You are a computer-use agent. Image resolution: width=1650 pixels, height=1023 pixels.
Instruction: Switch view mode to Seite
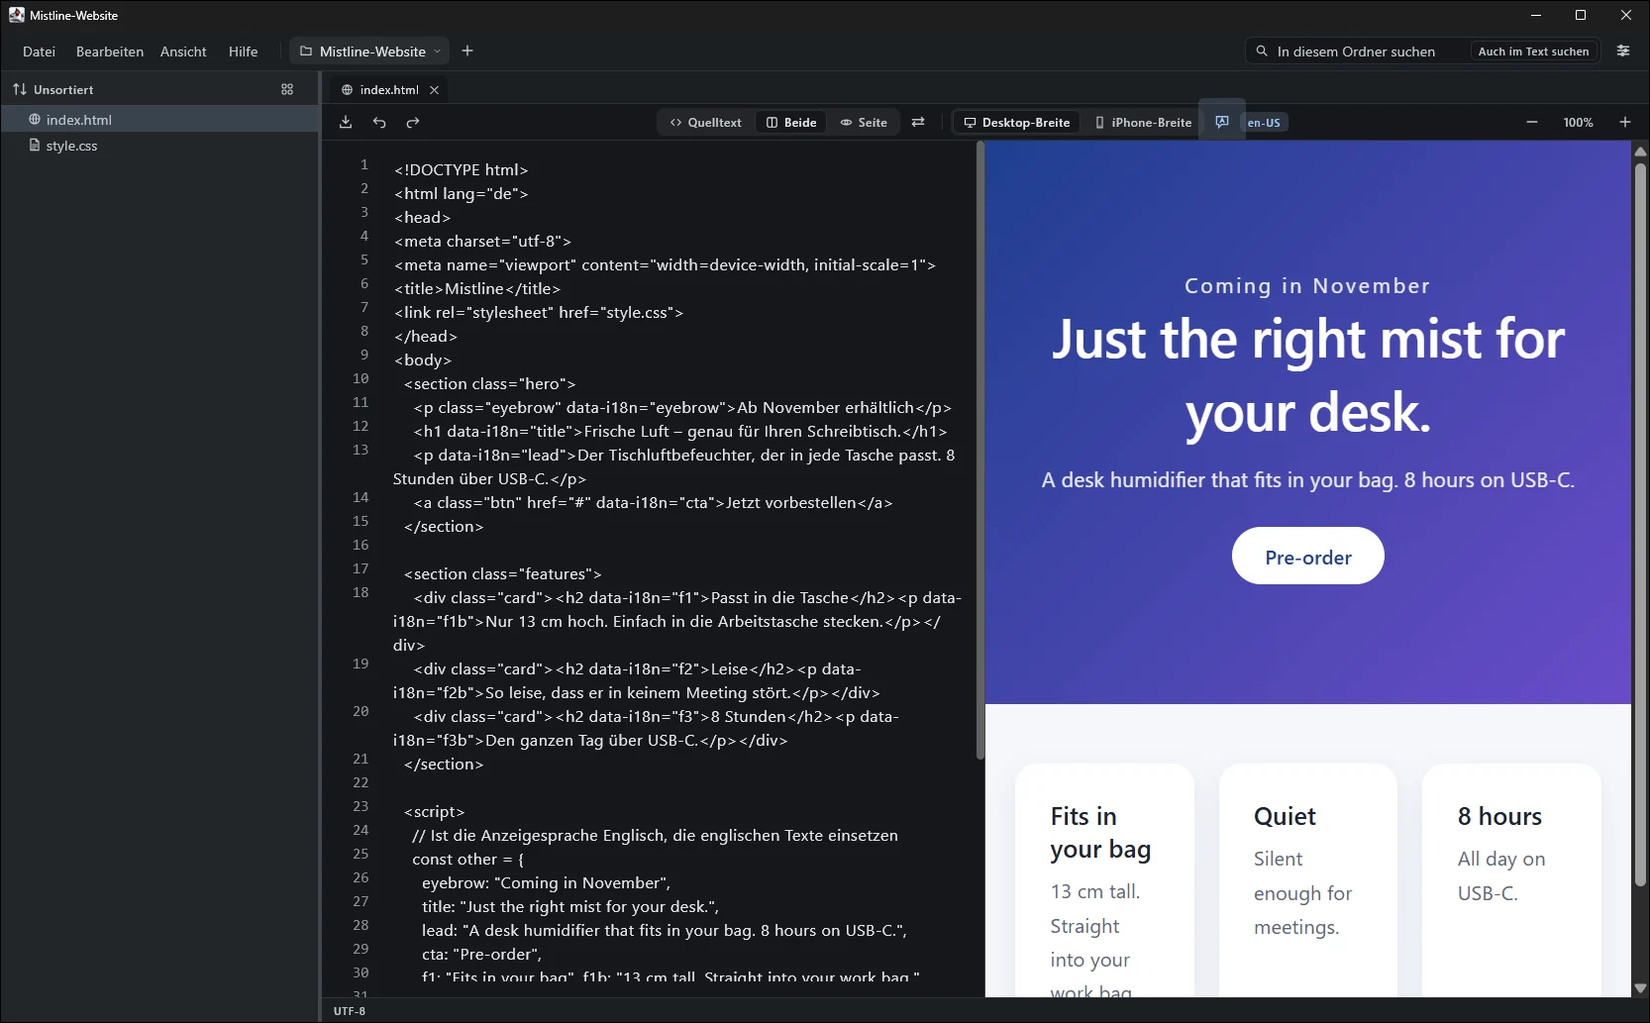[864, 123]
